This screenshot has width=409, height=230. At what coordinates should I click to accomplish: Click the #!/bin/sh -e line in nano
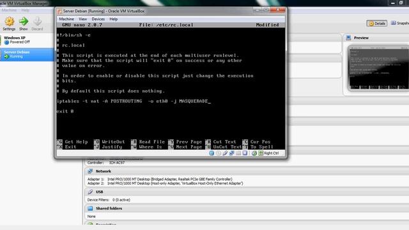(74, 35)
